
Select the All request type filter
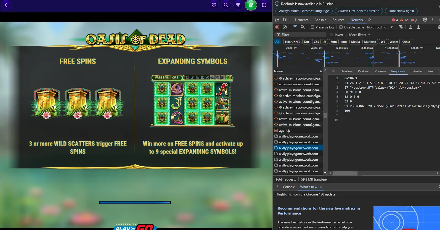pyautogui.click(x=277, y=42)
